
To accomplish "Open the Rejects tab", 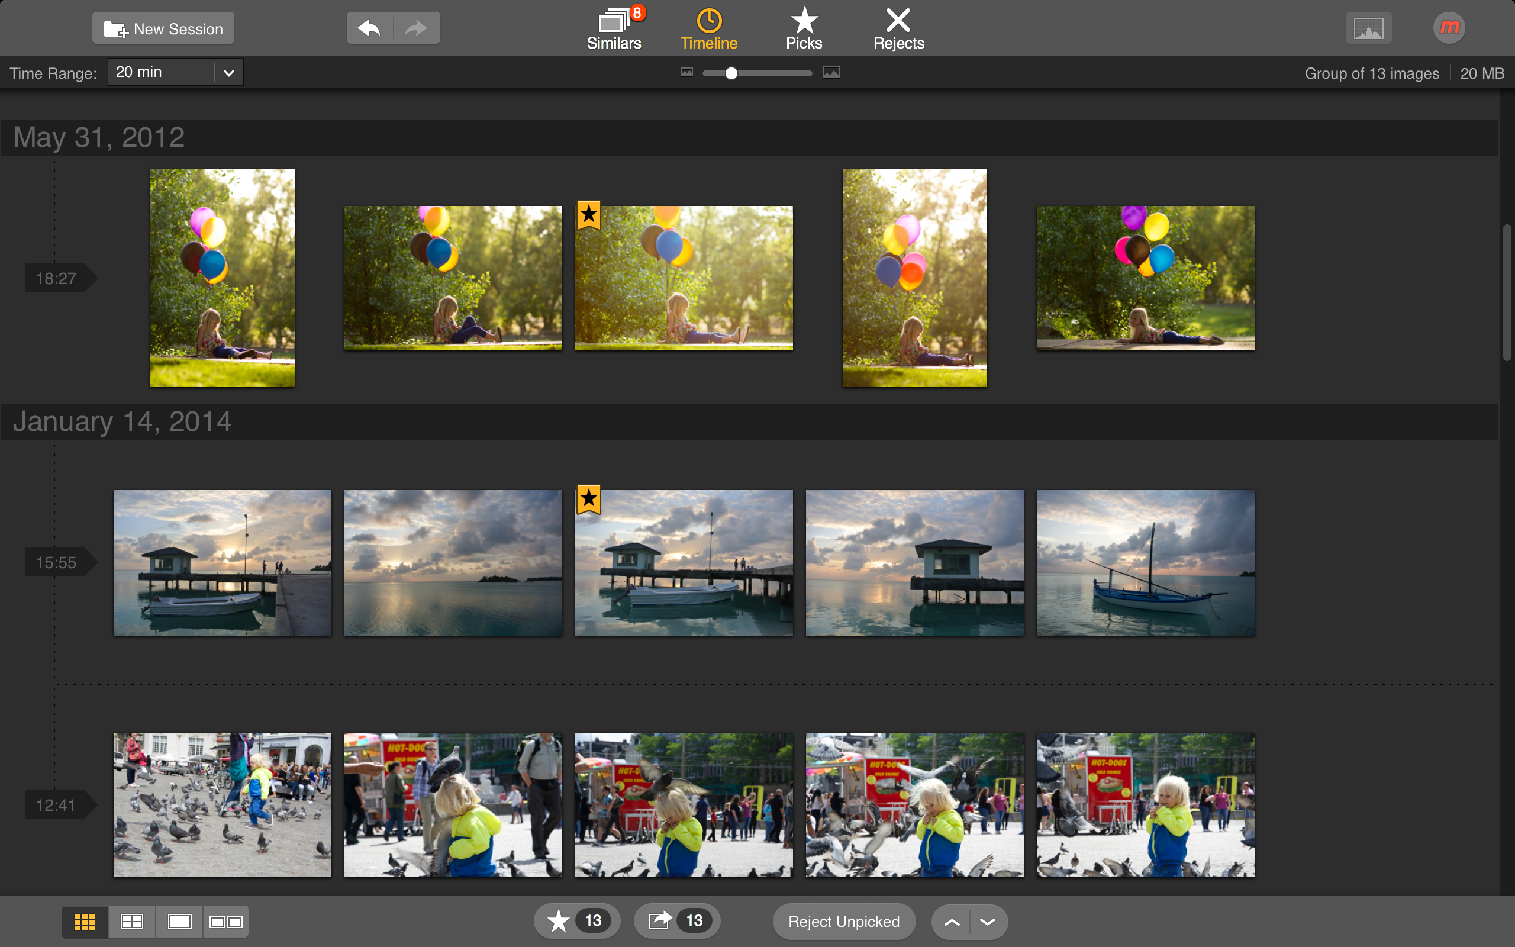I will [x=898, y=29].
